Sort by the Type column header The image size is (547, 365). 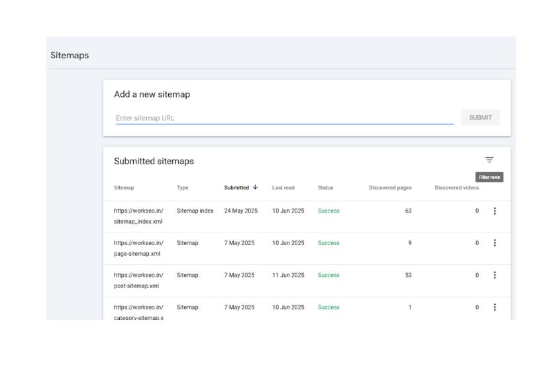pos(183,187)
